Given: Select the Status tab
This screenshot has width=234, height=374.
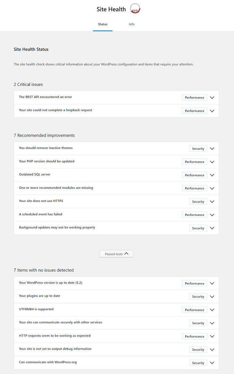Looking at the screenshot, I should pos(102,24).
